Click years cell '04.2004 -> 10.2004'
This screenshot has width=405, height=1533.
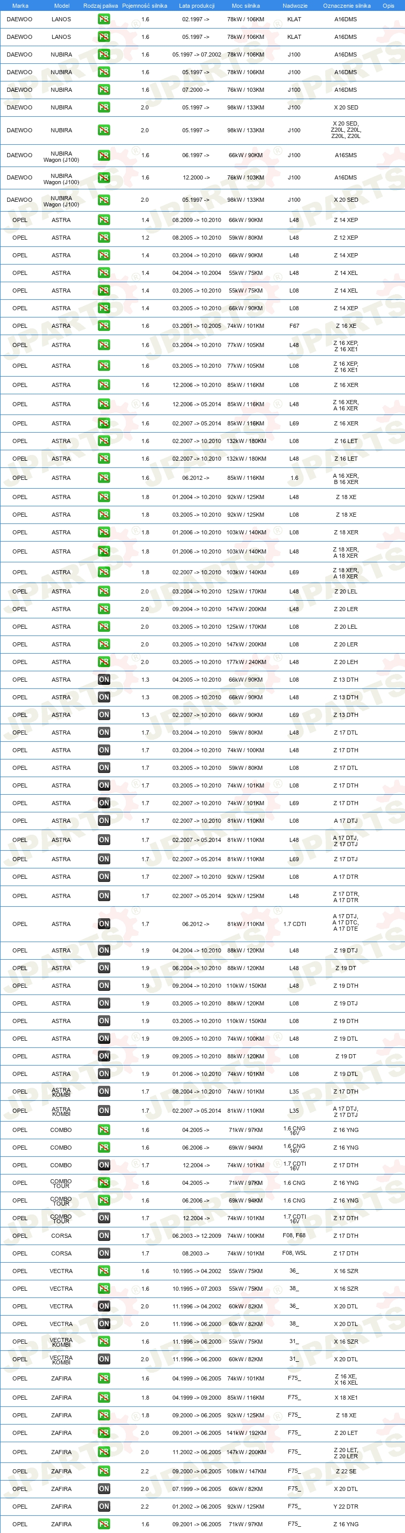(x=197, y=273)
